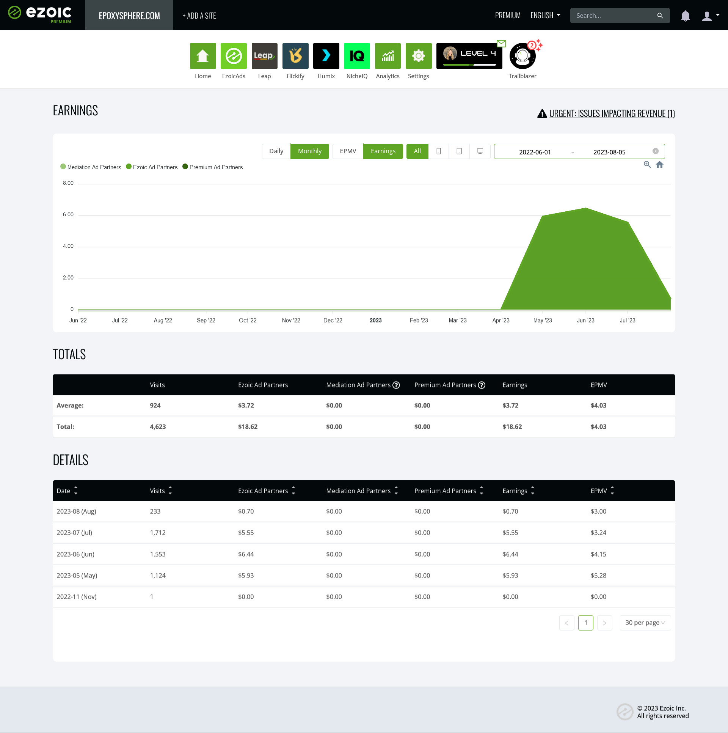Select the All devices filter
This screenshot has height=733, width=728.
tap(417, 151)
